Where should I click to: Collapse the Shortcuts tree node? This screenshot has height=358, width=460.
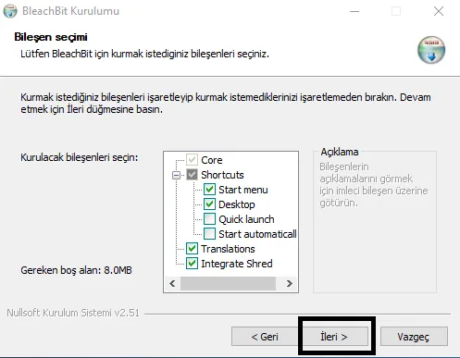[176, 175]
